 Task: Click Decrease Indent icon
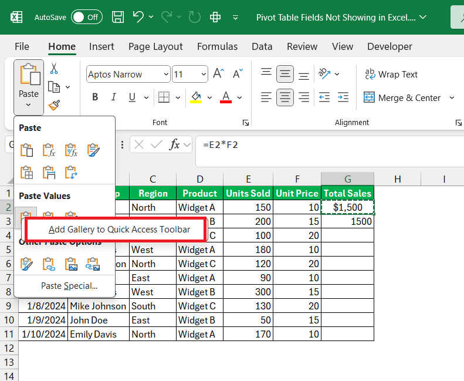[324, 97]
